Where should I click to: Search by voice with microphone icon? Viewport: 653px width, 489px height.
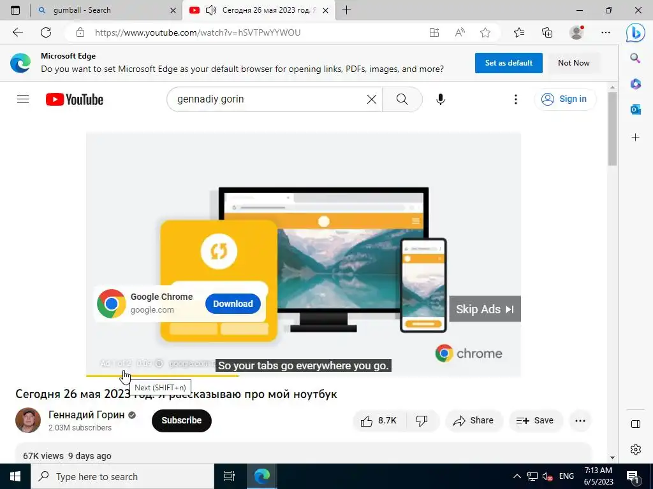point(440,99)
